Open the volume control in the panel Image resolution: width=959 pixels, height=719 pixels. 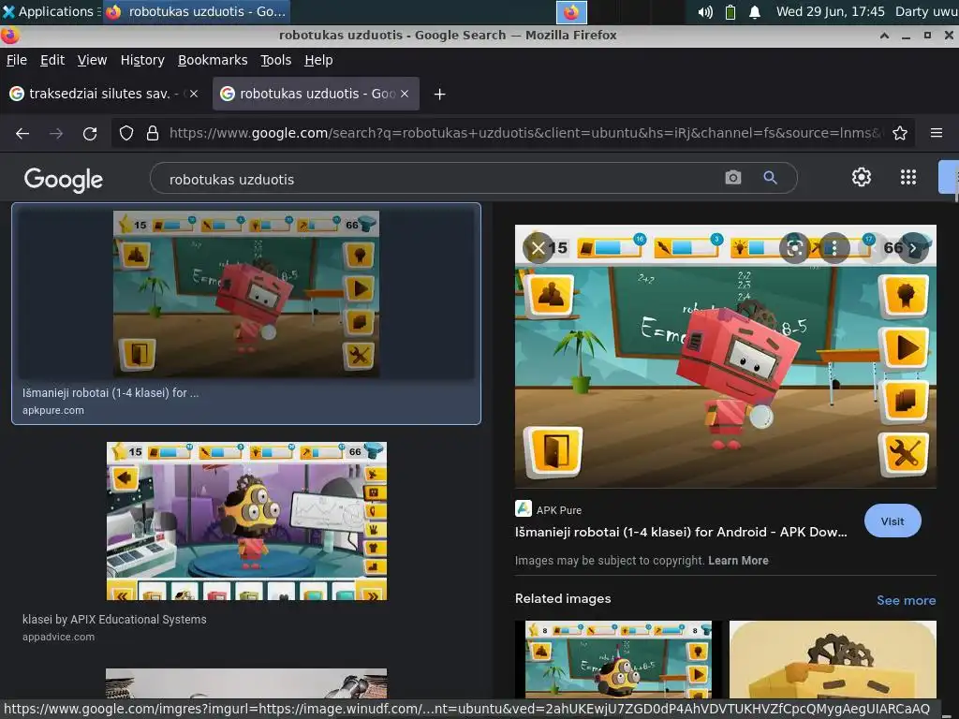(705, 11)
